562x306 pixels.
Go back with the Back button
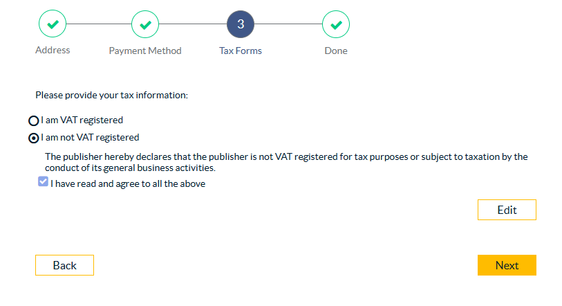point(64,265)
